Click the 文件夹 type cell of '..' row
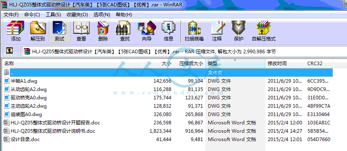The height and width of the screenshot is (151, 347). click(x=215, y=73)
